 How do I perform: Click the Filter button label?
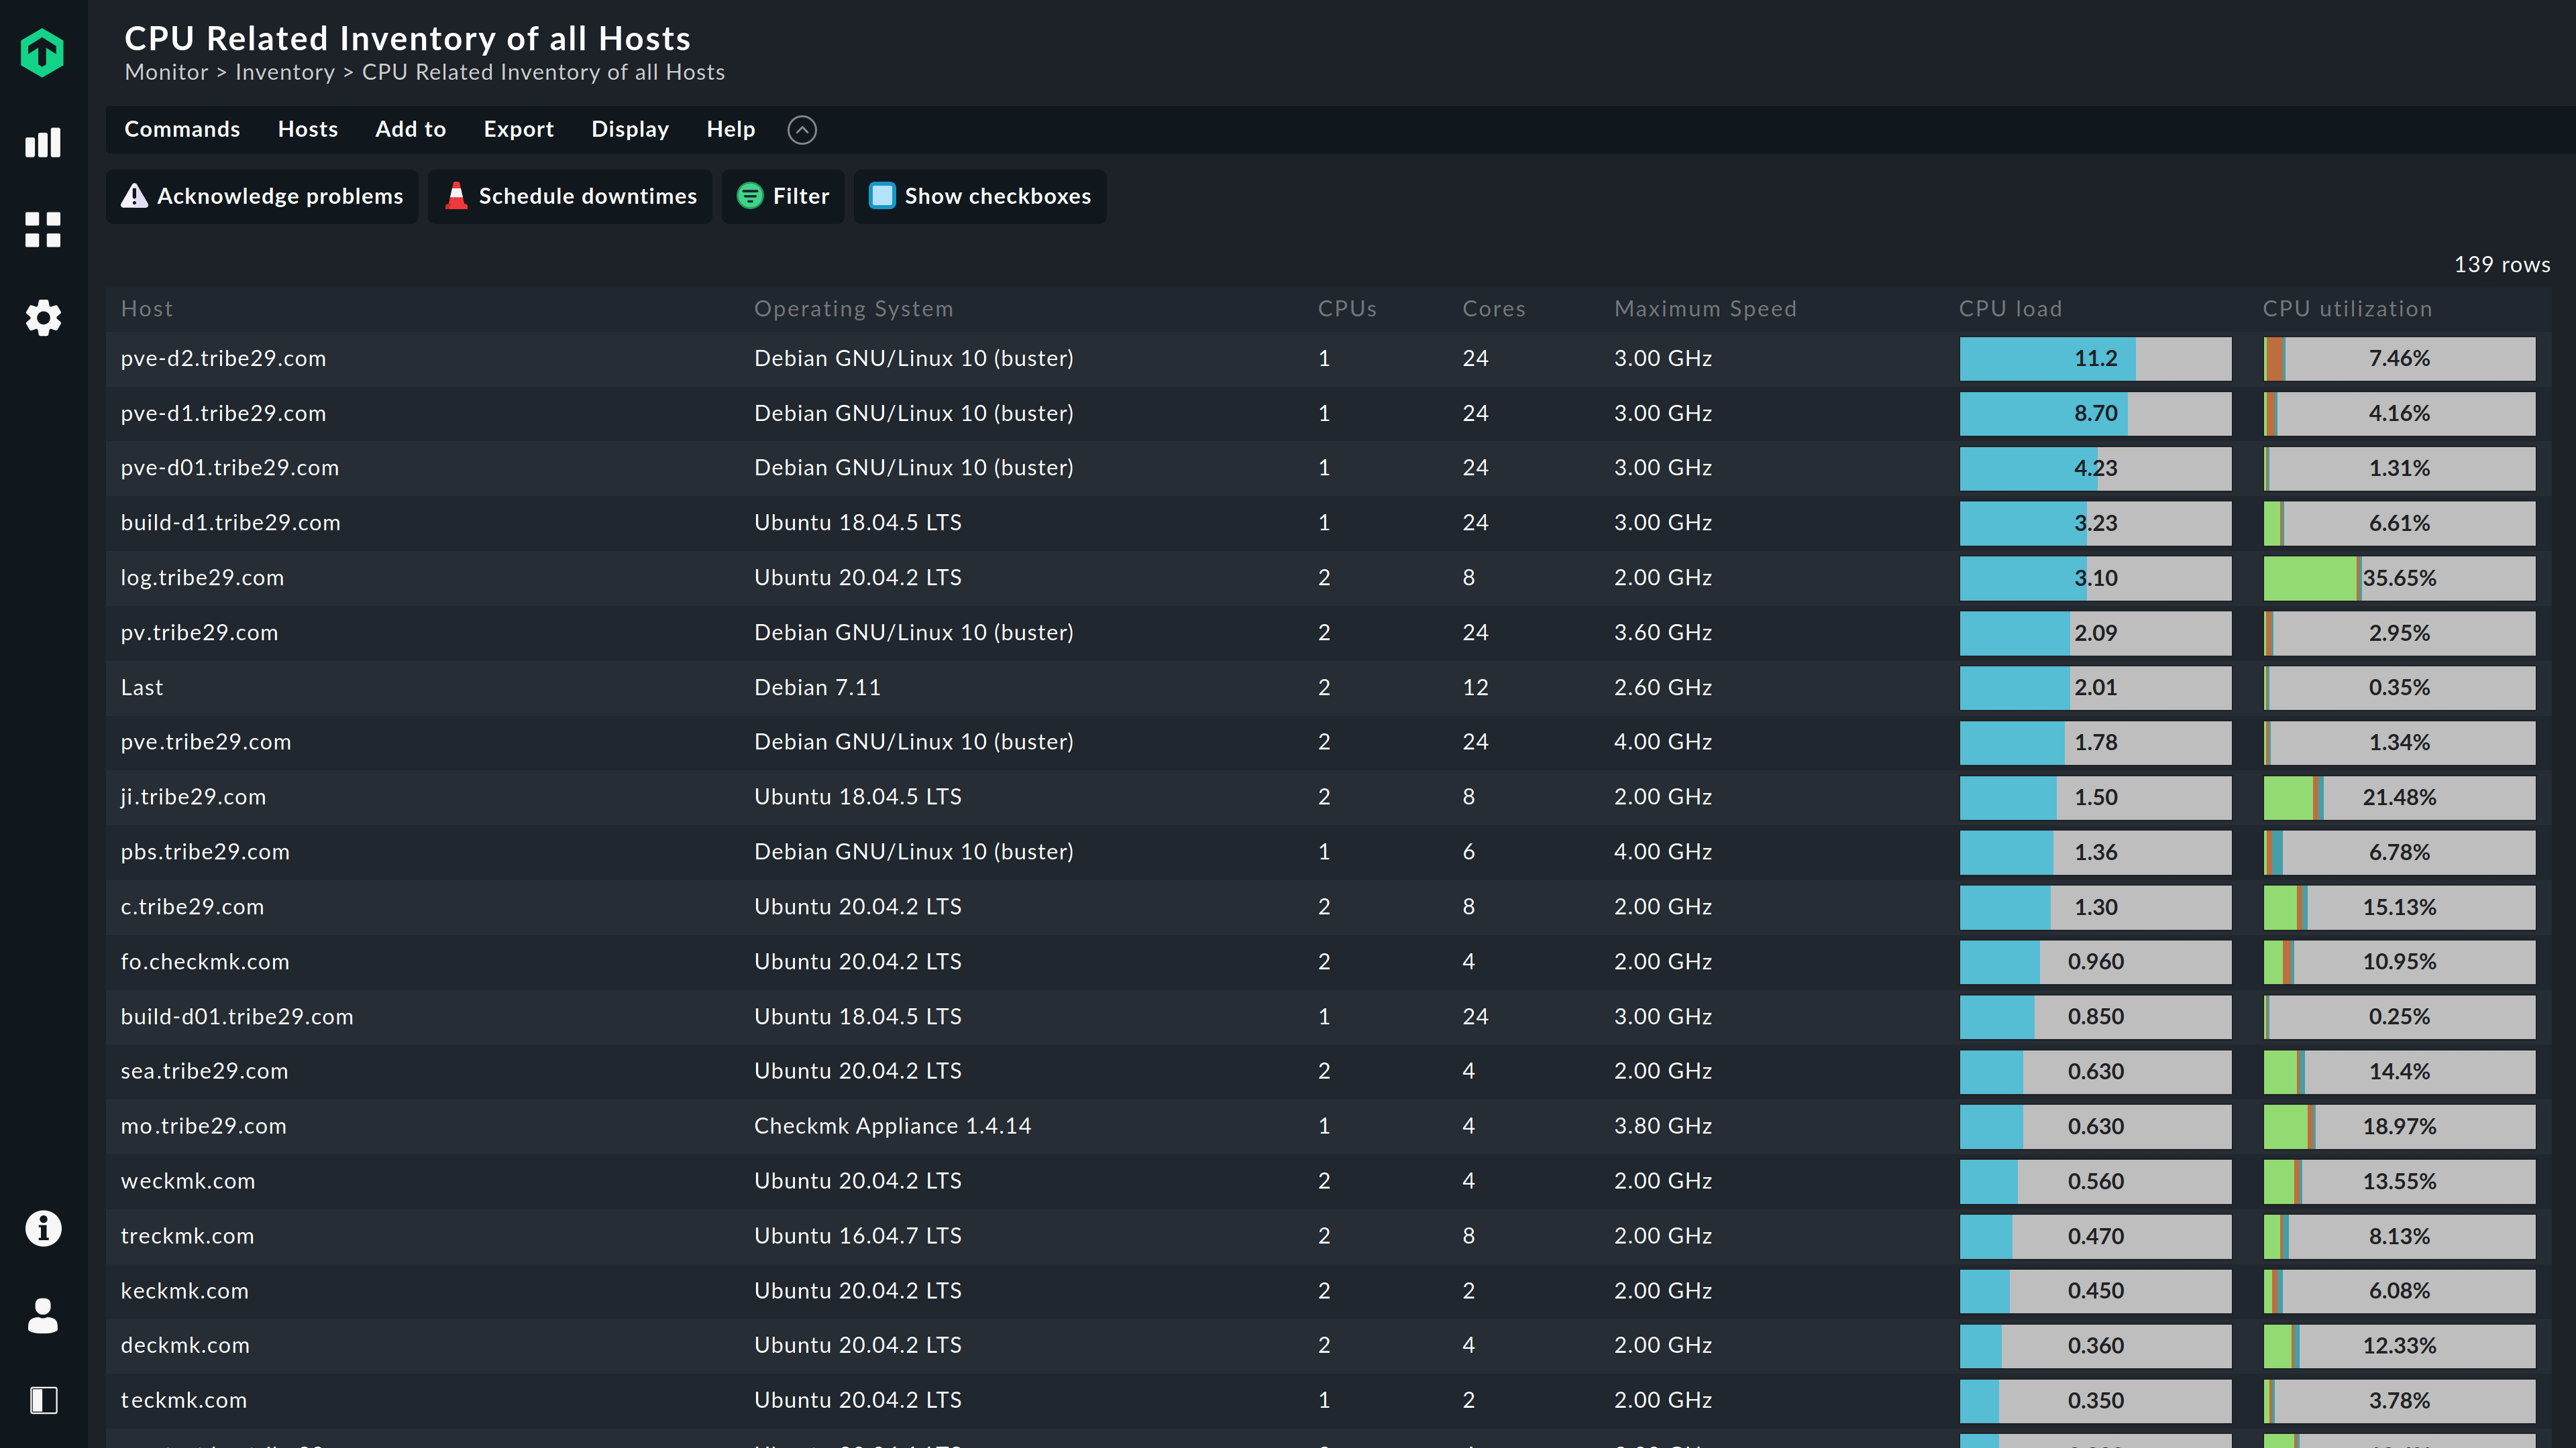(801, 196)
